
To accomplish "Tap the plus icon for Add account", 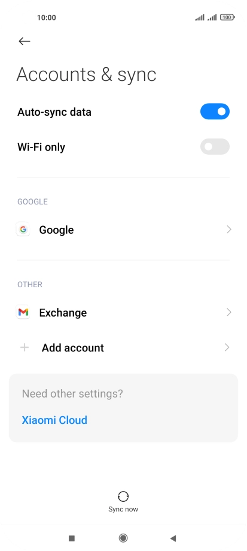I will click(x=24, y=348).
